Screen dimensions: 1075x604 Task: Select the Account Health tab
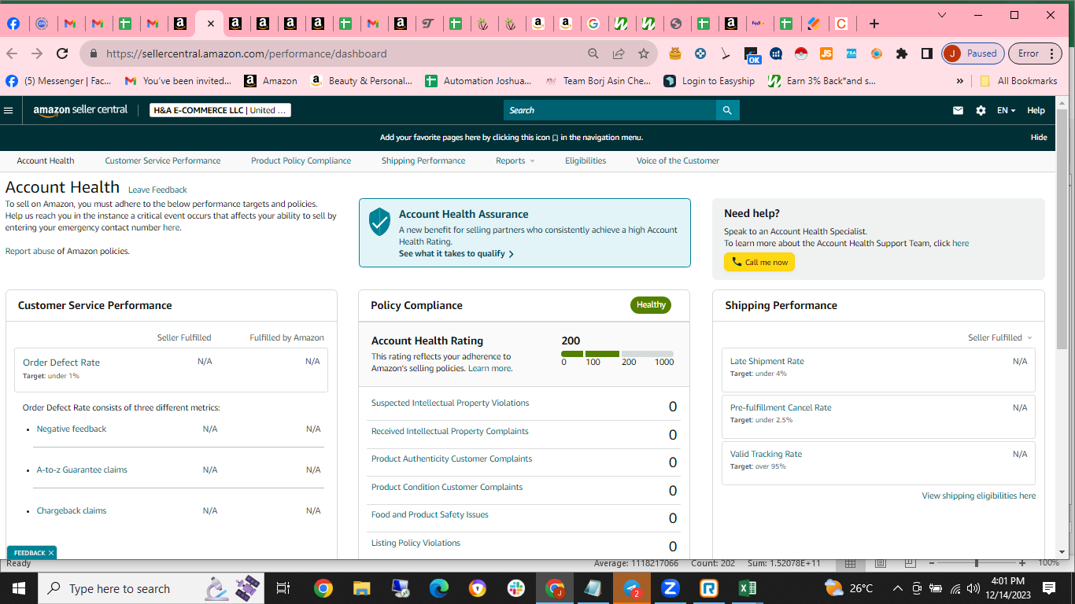pyautogui.click(x=46, y=160)
